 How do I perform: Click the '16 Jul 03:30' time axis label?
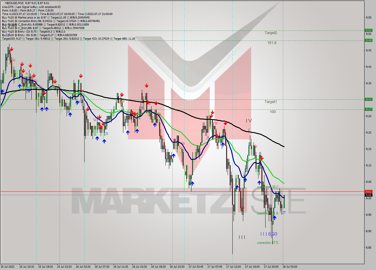pyautogui.click(x=83, y=267)
